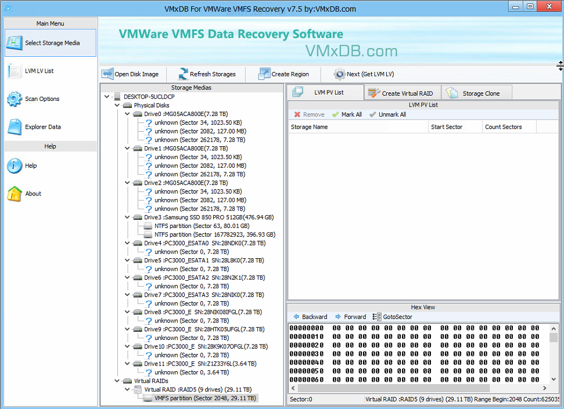Select Drive0 unknown Sector 34 partition

(x=198, y=122)
